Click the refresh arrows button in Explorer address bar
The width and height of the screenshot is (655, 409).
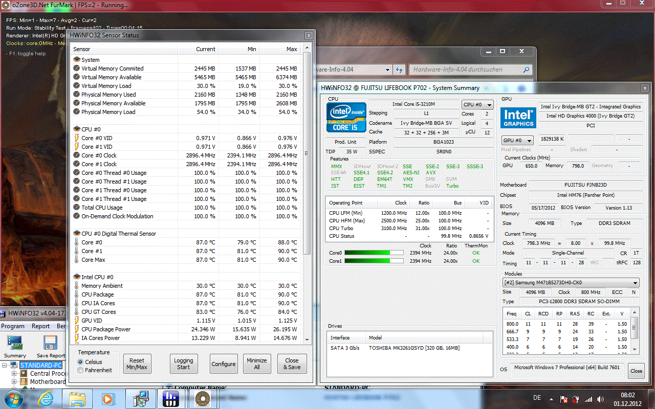click(399, 70)
